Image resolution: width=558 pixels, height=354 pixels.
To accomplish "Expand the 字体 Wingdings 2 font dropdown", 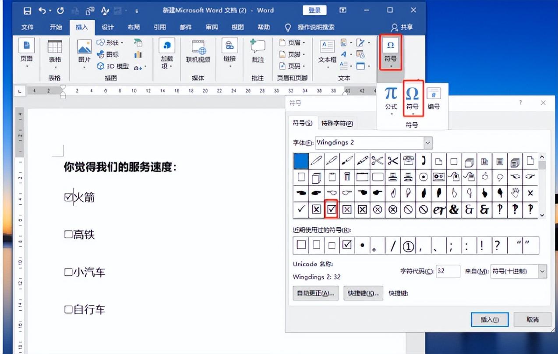I will 428,143.
